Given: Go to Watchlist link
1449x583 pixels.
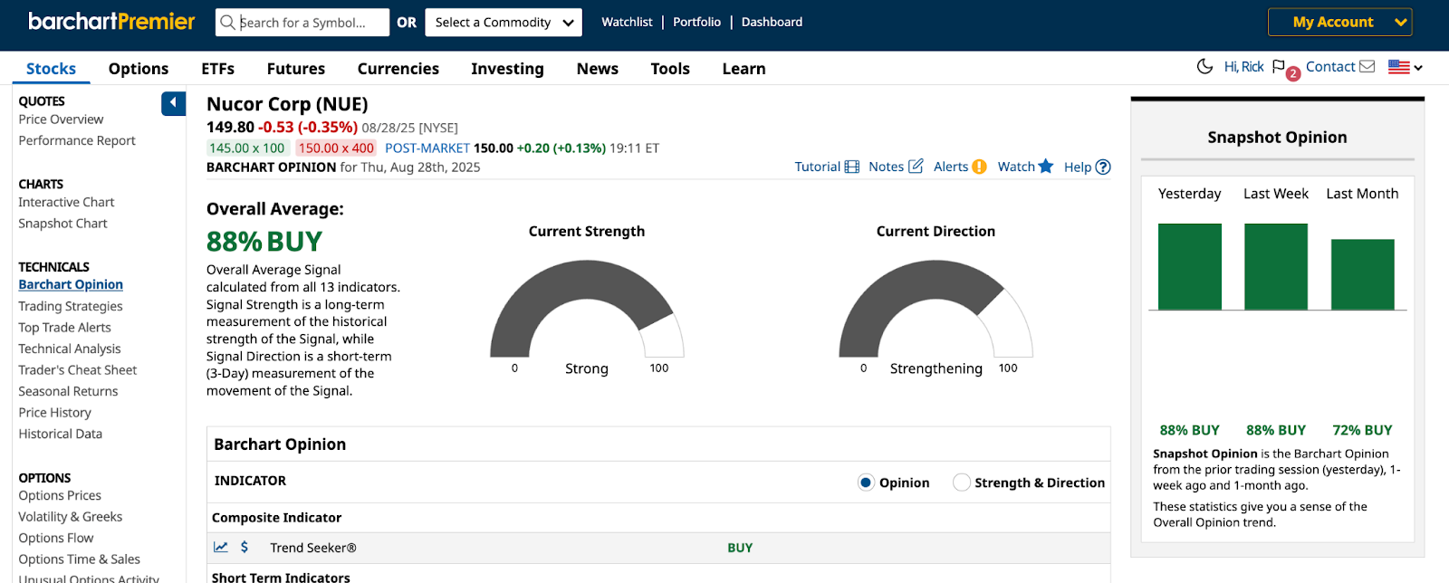Looking at the screenshot, I should click(627, 22).
